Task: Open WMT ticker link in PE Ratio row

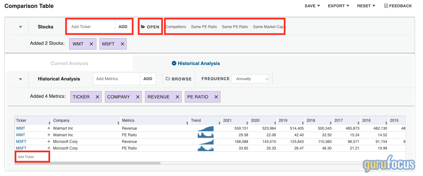Action: [21, 135]
